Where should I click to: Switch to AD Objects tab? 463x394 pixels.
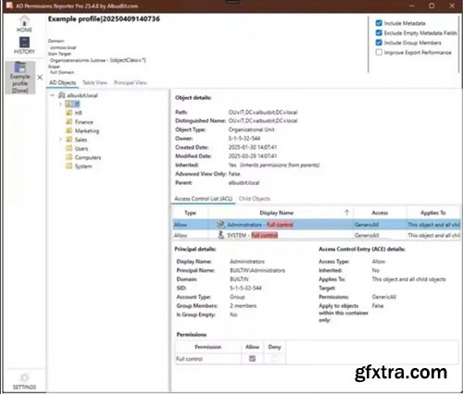[x=62, y=82]
